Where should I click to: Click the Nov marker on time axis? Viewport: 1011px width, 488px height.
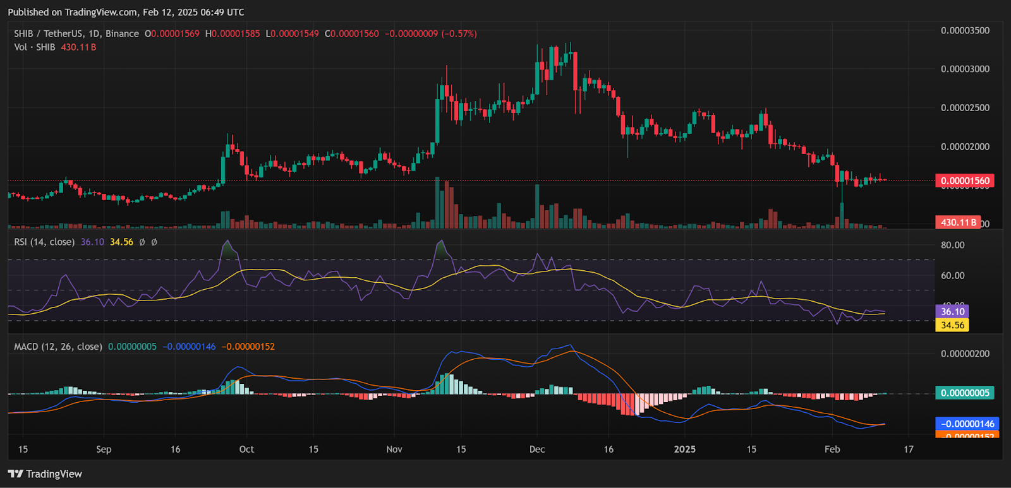tap(394, 449)
